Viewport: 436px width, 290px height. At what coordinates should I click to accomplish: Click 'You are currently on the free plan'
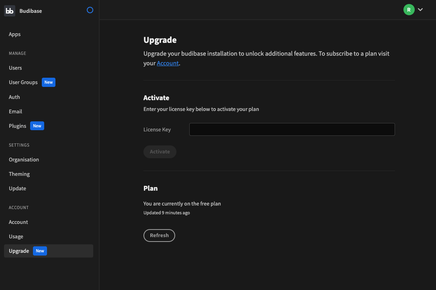tap(182, 204)
